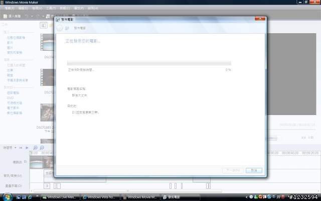Select the second DSCF clip thumbnail
321x201 pixels.
click(47, 77)
